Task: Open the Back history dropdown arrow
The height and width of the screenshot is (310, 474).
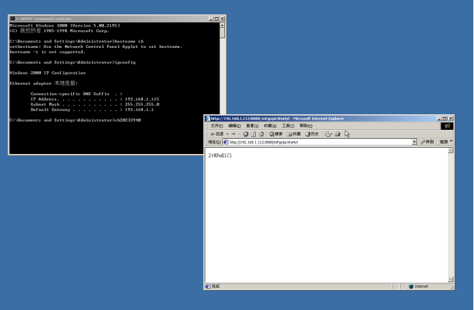Action: coord(227,134)
